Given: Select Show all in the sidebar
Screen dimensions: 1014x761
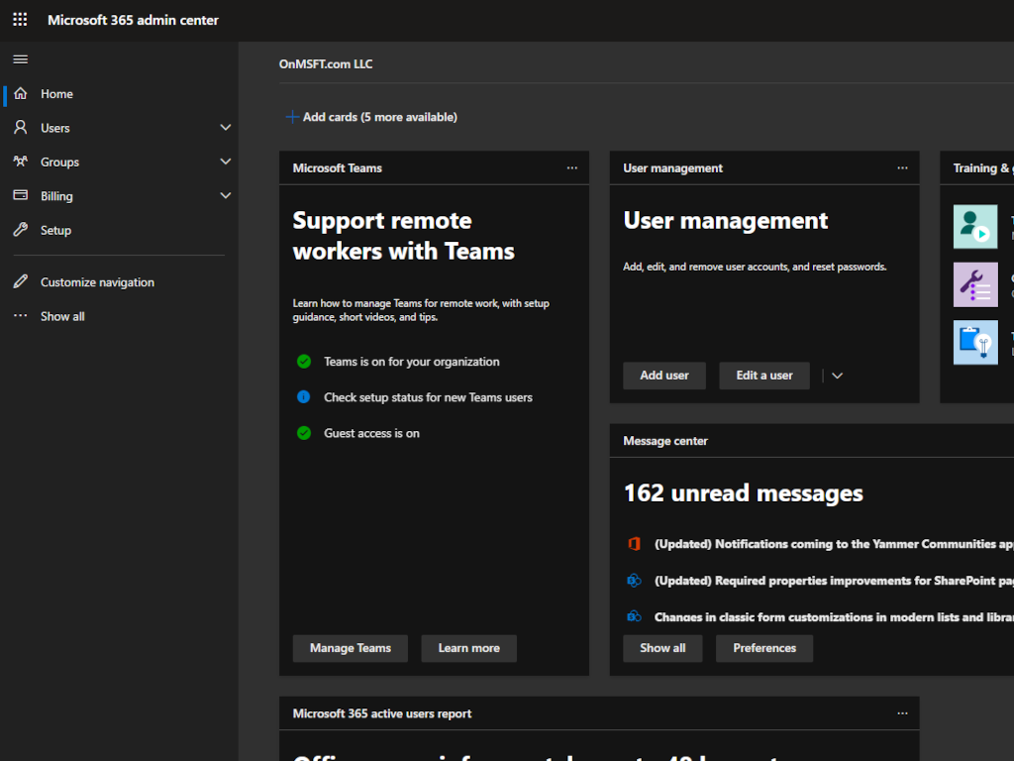Looking at the screenshot, I should 62,316.
